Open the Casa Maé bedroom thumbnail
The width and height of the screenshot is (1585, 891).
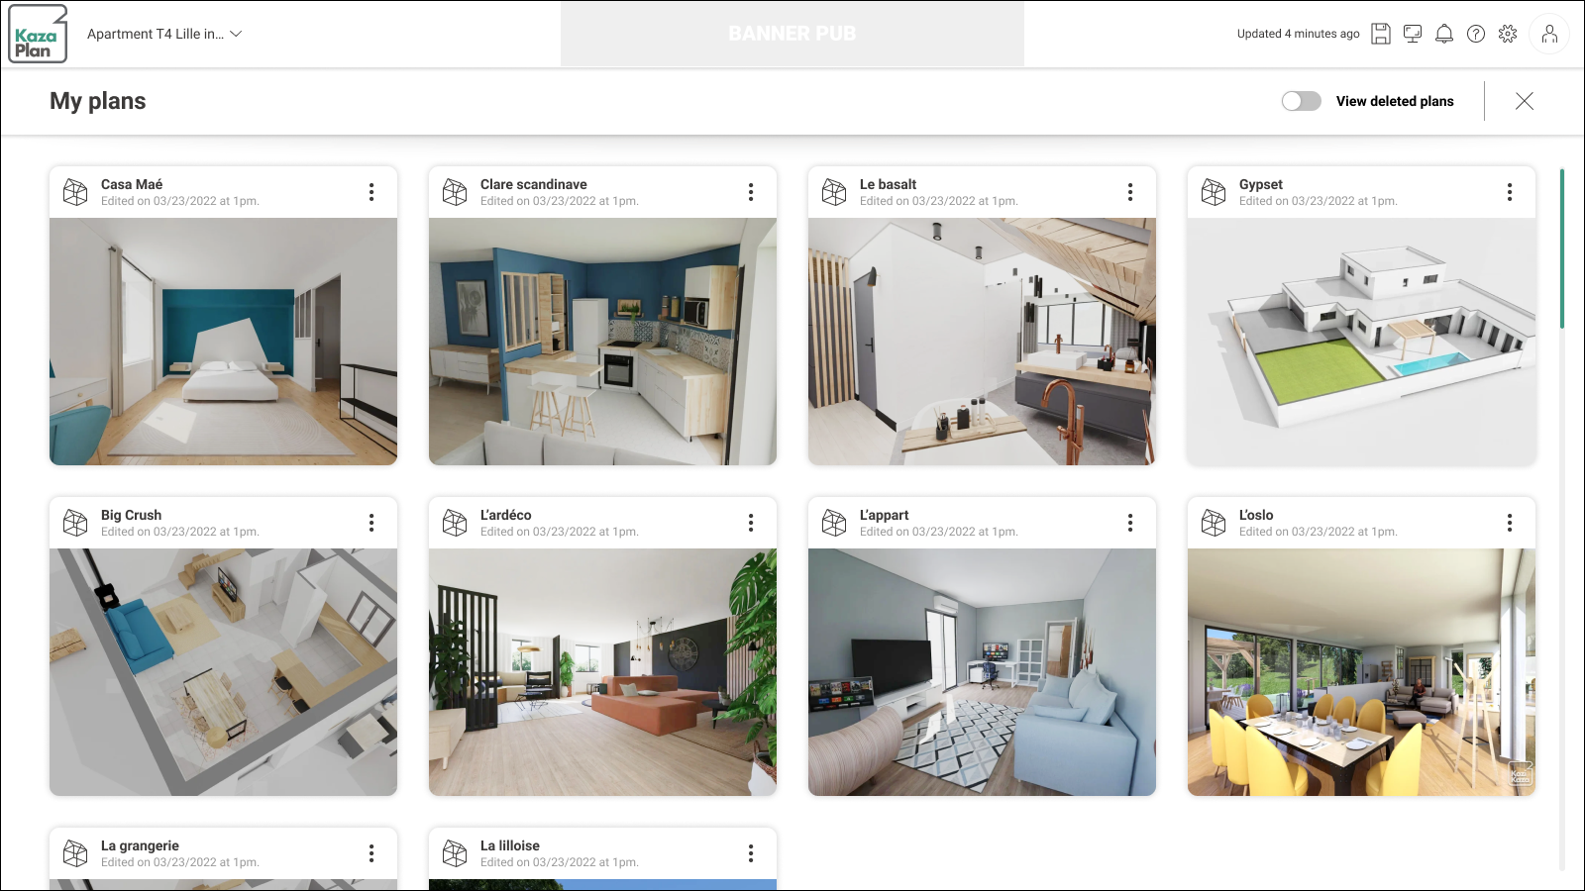(x=223, y=342)
